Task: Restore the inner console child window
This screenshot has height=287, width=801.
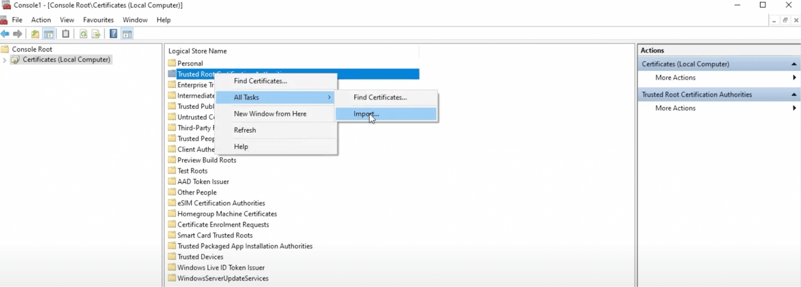Action: coord(785,21)
